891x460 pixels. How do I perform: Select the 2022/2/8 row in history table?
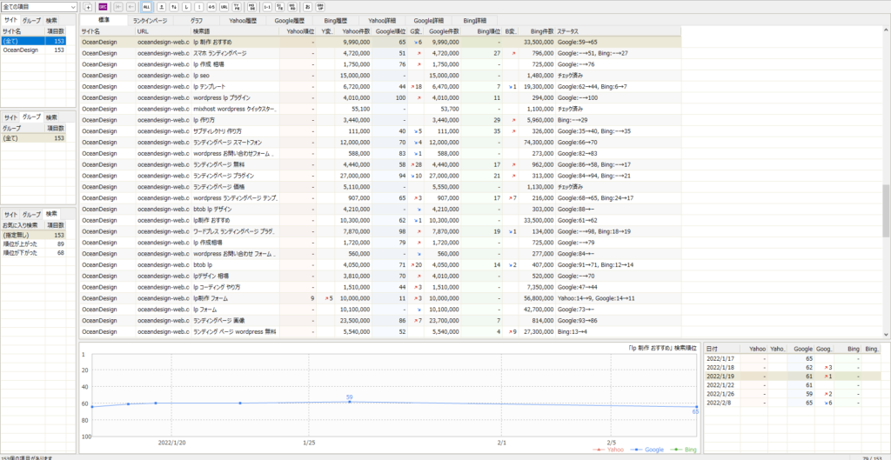(792, 402)
